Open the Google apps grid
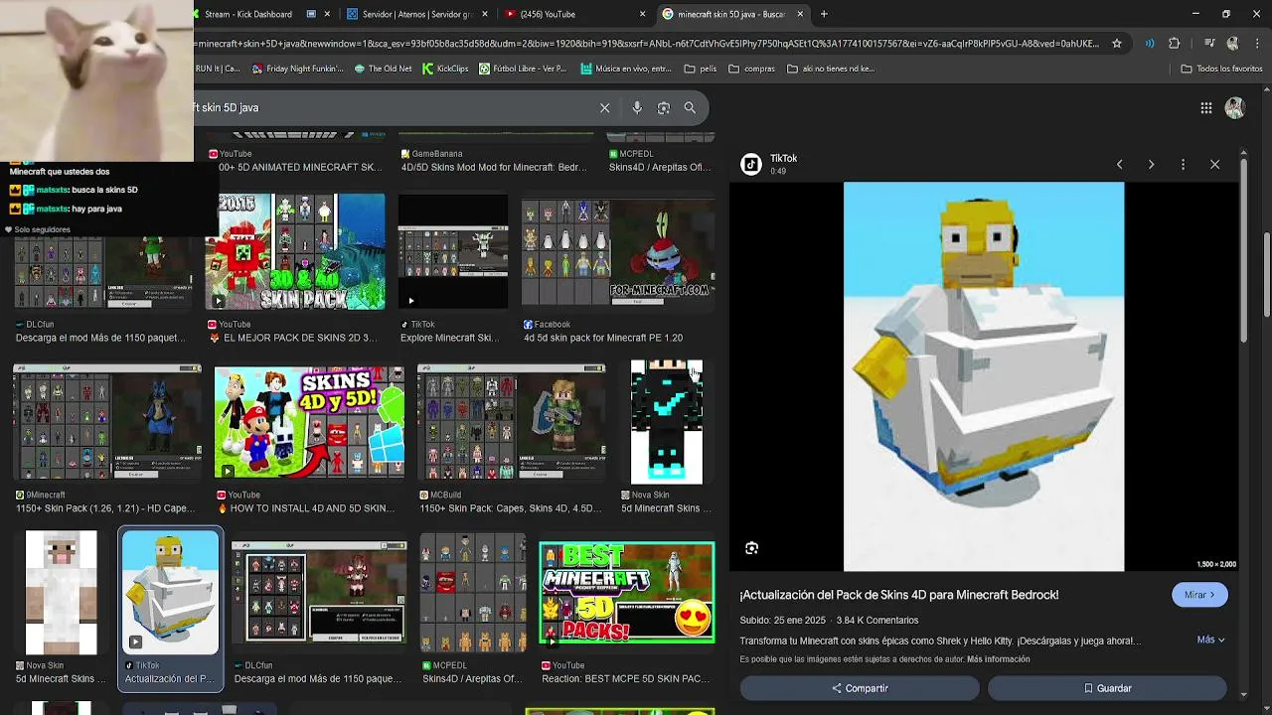The height and width of the screenshot is (715, 1272). (1206, 108)
